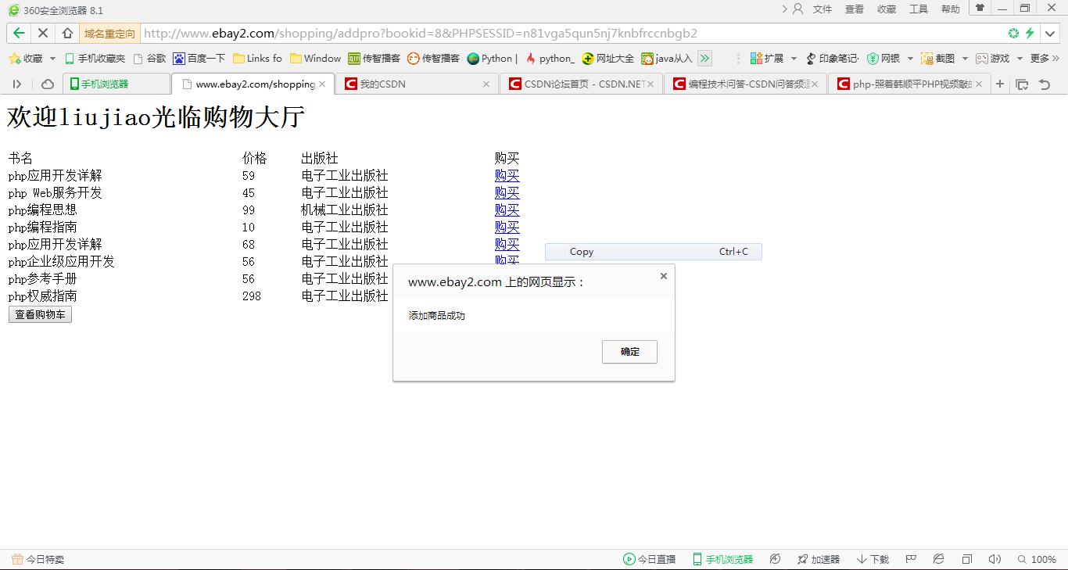Open the 收藏 star favorites button
This screenshot has width=1068, height=570.
point(26,59)
